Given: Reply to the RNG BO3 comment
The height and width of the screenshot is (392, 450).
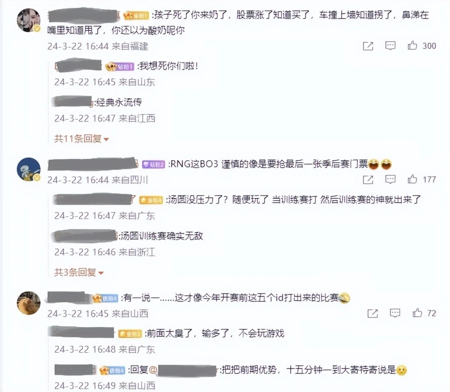Looking at the screenshot, I should pos(390,180).
